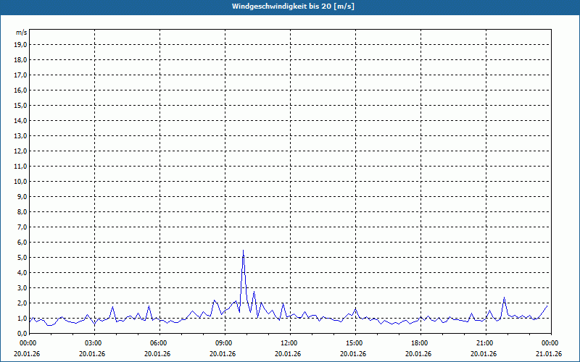580x362 pixels.
Task: Click the 09:00 time axis label
Action: point(223,342)
